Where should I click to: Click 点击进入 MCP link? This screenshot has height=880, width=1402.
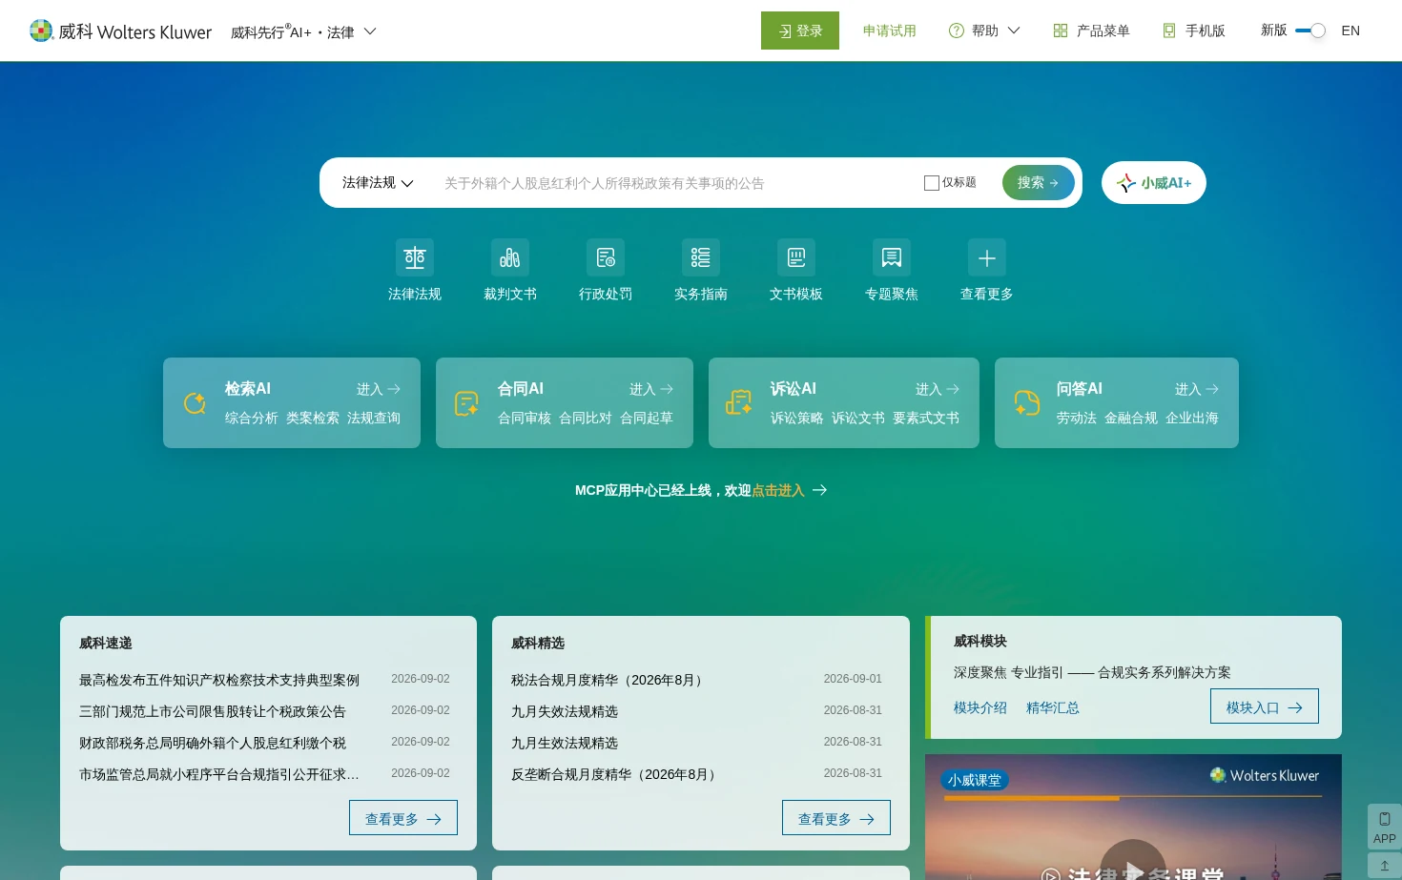778,490
